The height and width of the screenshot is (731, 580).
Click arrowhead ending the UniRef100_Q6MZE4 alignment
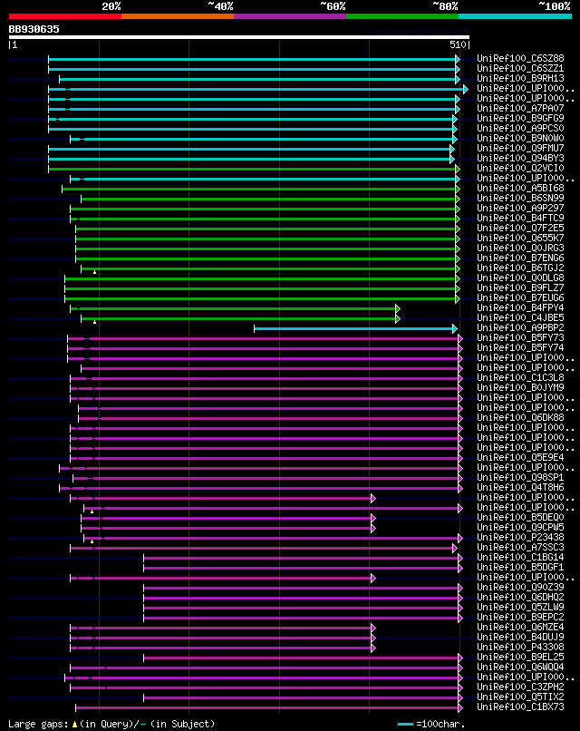373,628
